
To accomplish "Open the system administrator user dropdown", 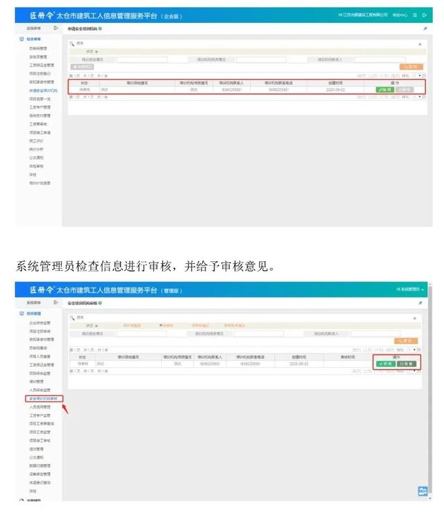I will coord(411,288).
